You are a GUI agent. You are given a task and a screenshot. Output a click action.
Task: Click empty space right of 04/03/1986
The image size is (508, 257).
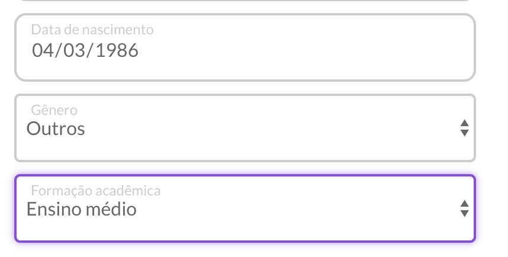point(308,51)
